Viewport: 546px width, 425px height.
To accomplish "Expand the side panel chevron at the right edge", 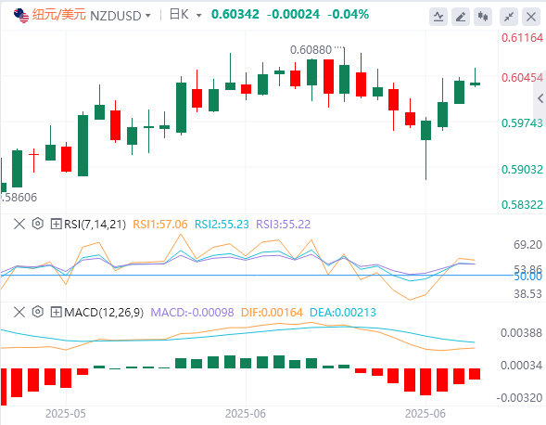I will click(x=540, y=98).
